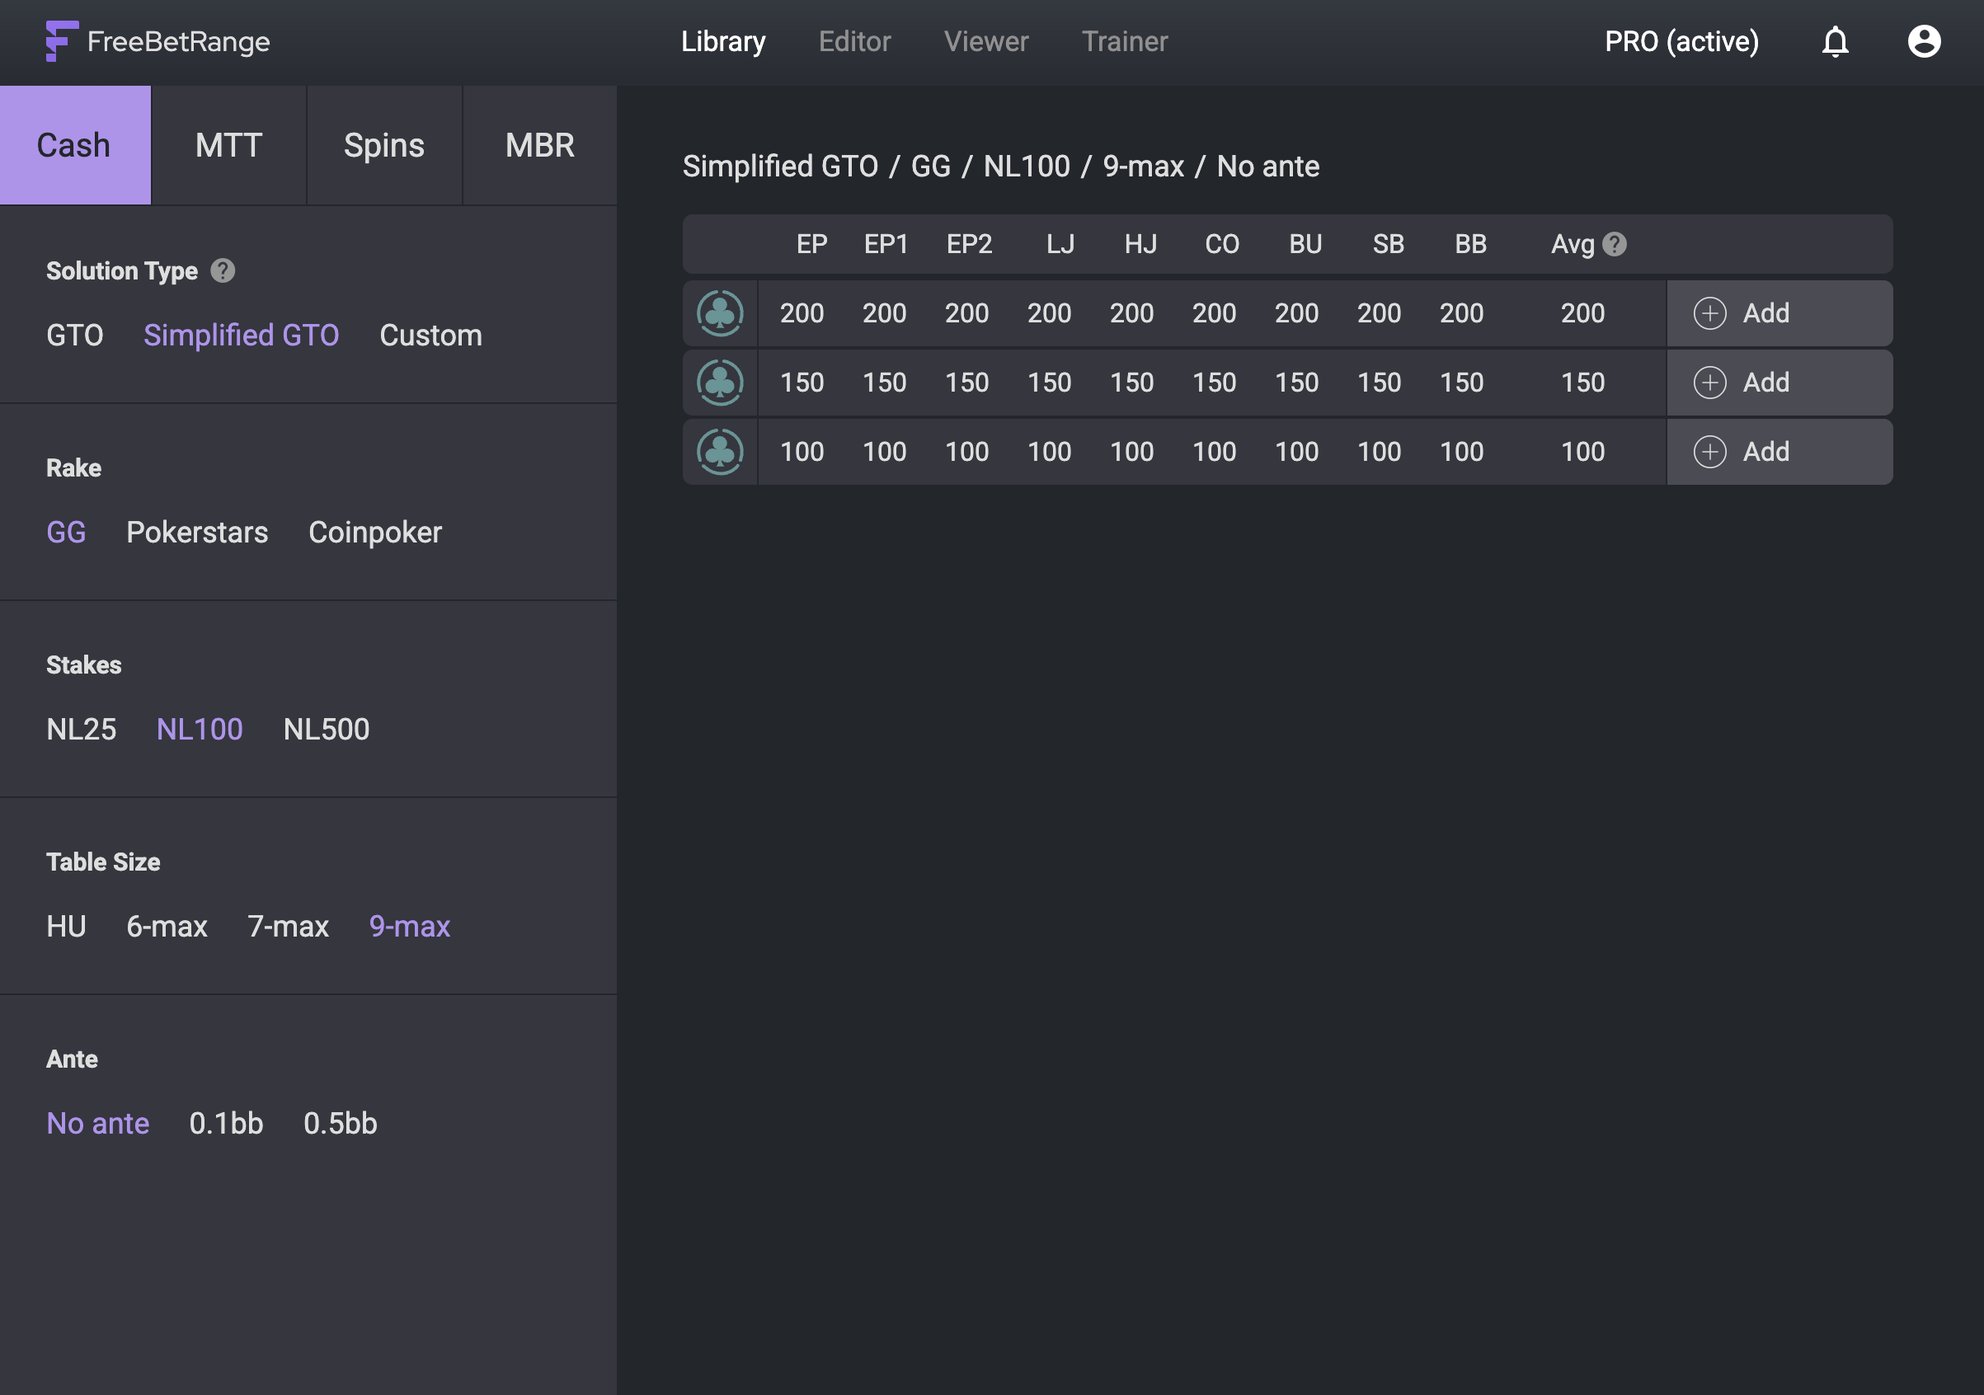The height and width of the screenshot is (1395, 1984).
Task: Open the user account profile icon
Action: [x=1924, y=41]
